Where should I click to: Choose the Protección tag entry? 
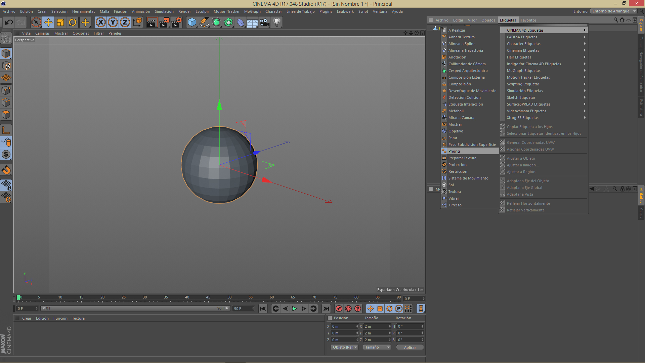point(470,165)
